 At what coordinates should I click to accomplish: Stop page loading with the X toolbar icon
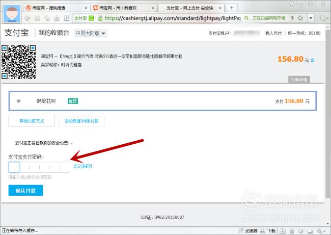[37, 18]
